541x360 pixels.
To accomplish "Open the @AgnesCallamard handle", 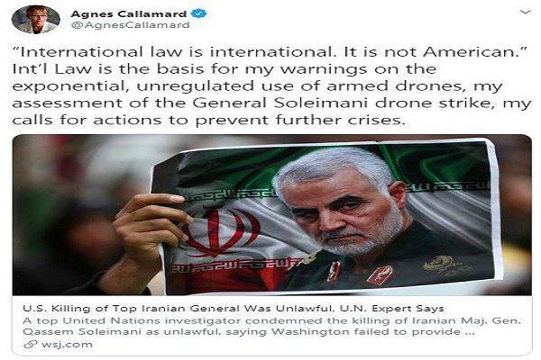I will pyautogui.click(x=130, y=25).
